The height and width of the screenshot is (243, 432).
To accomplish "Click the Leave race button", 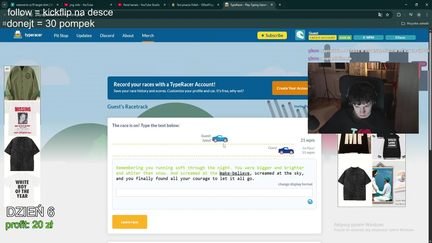I will [x=130, y=222].
